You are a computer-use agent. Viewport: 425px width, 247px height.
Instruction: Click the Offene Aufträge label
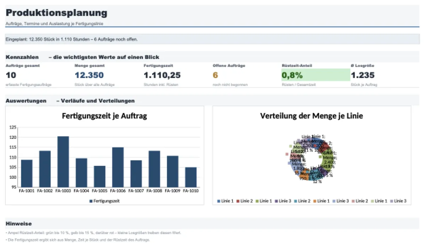tap(229, 66)
